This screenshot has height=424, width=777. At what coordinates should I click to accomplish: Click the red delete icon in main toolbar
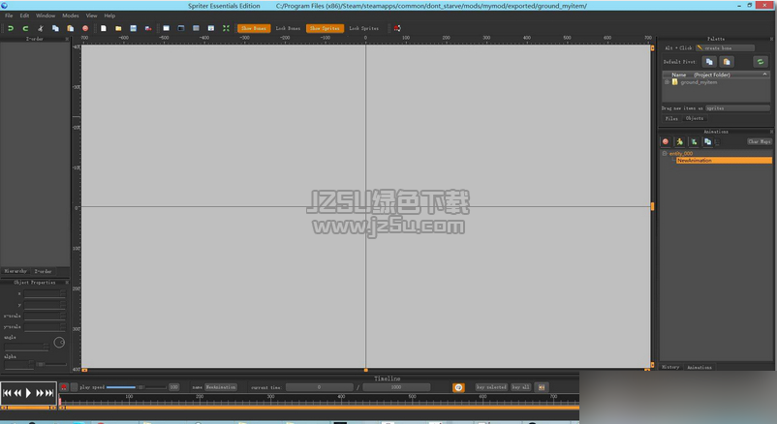pyautogui.click(x=85, y=28)
